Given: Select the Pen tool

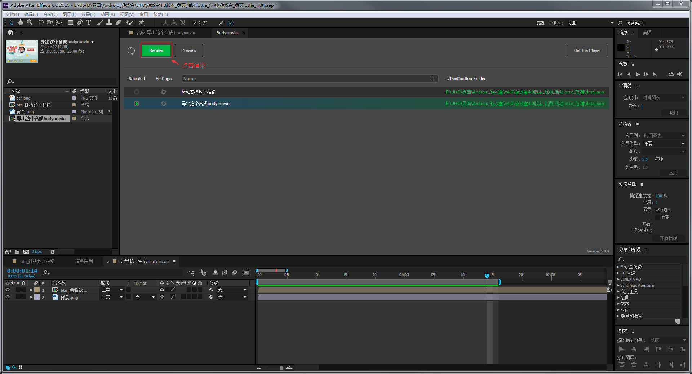Looking at the screenshot, I should tap(80, 23).
